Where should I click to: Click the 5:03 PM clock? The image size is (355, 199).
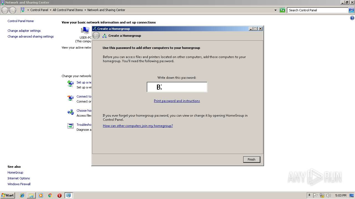(x=341, y=195)
